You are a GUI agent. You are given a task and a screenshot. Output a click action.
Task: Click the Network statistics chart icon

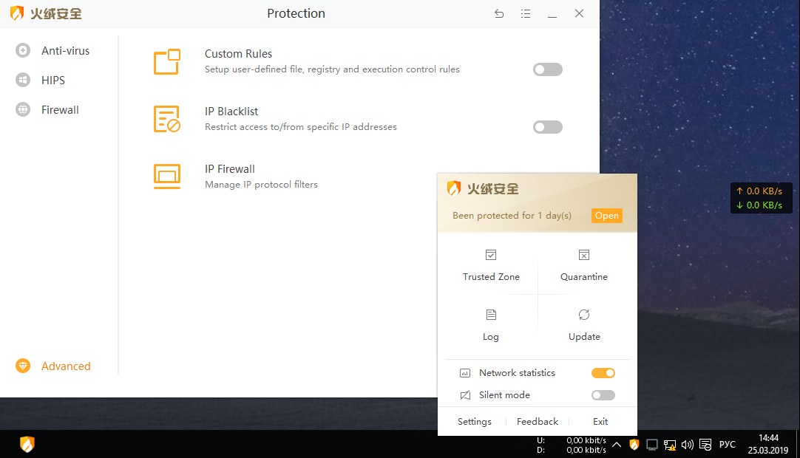pyautogui.click(x=465, y=373)
